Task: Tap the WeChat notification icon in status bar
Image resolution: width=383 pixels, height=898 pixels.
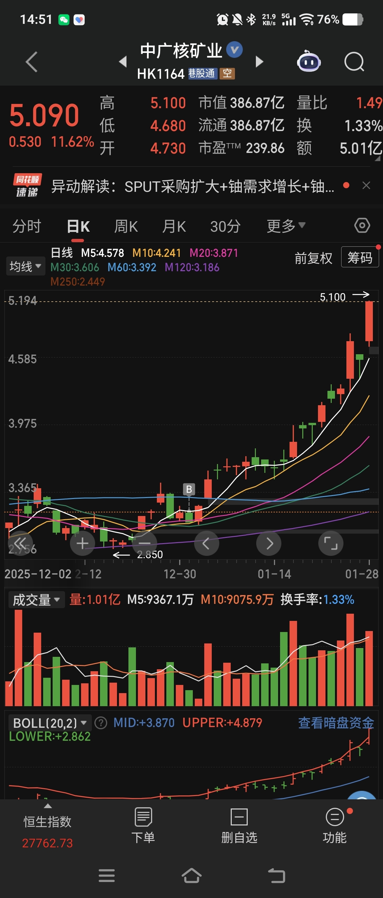Action: point(64,20)
